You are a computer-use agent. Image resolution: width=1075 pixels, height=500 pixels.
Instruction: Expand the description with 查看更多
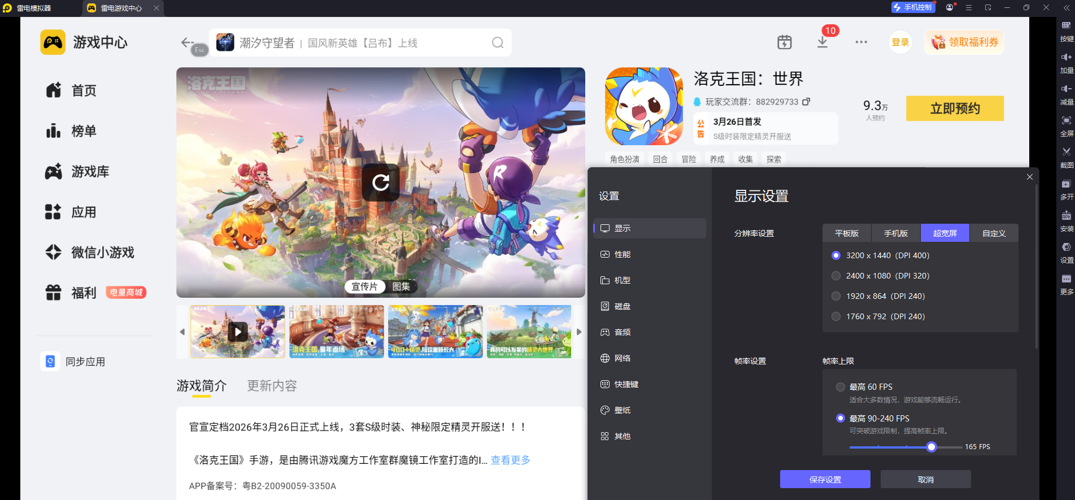pos(511,460)
